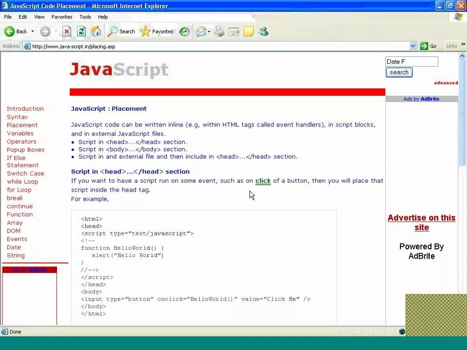Click the Stop loading icon
Image resolution: width=467 pixels, height=350 pixels.
67,31
